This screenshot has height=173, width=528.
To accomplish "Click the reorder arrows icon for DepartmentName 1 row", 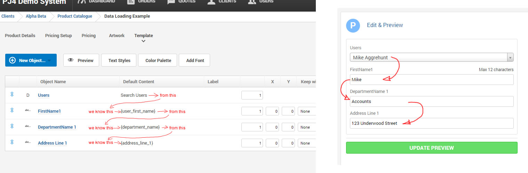I will pos(12,126).
